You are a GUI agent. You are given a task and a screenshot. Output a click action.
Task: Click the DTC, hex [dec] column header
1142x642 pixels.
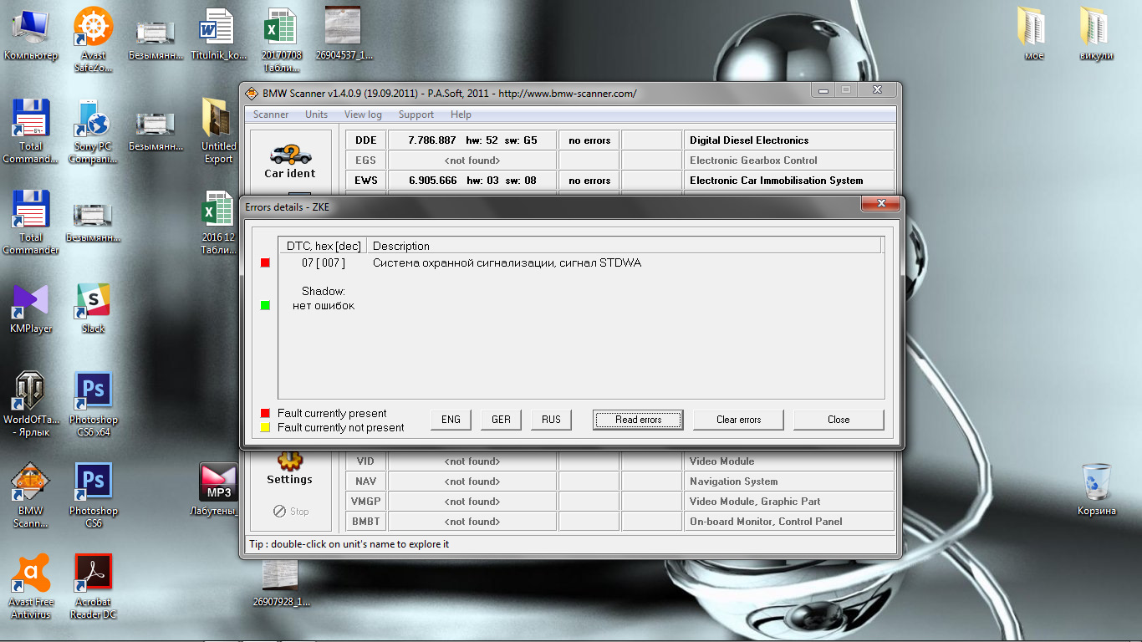pos(323,246)
